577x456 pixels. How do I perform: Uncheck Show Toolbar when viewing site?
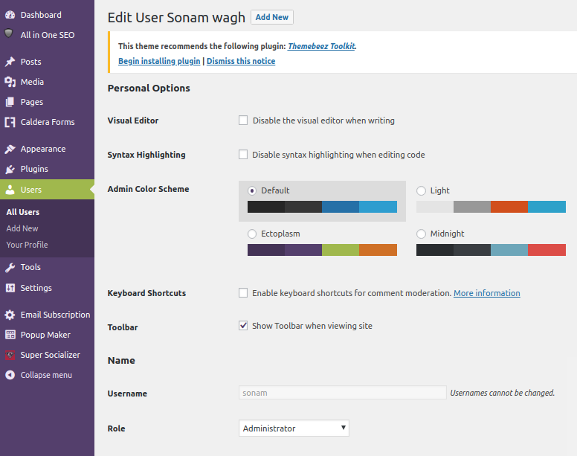tap(243, 325)
